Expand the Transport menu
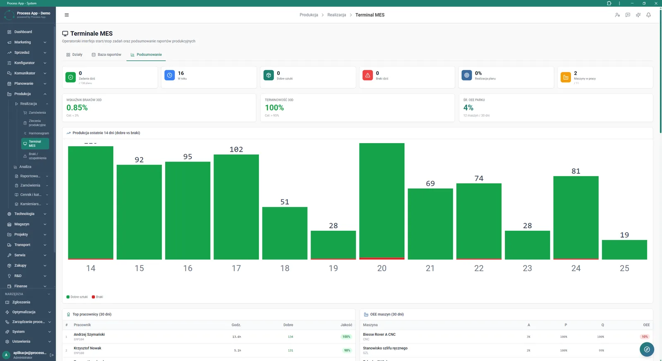Viewport: 662px width, 361px height. click(x=27, y=245)
